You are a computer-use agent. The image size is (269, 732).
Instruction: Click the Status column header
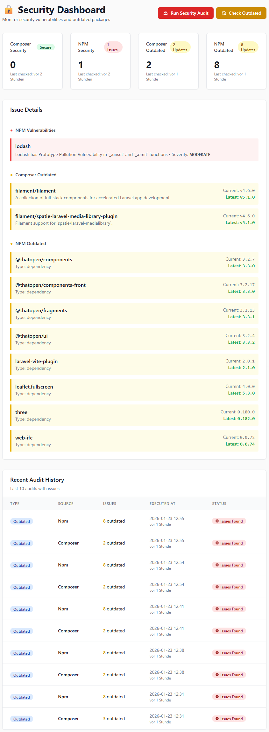point(219,503)
